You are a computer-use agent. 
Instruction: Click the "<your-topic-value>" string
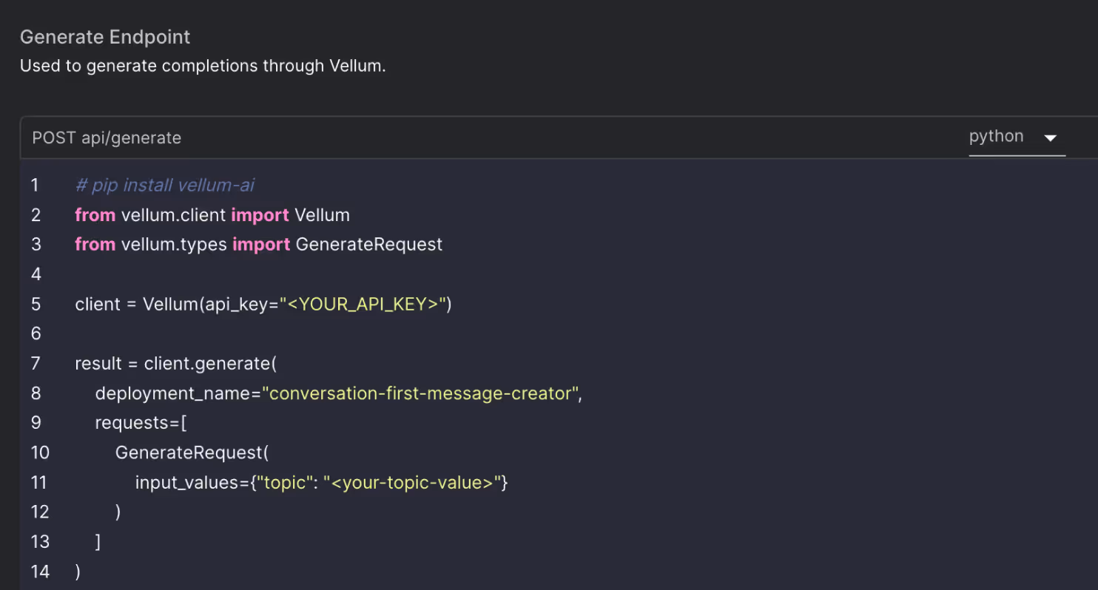click(x=412, y=483)
